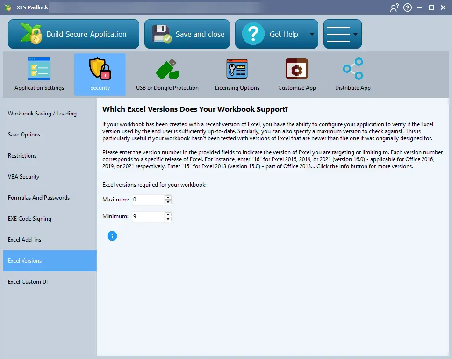This screenshot has height=359, width=452.
Task: Increase the Maximum Excel version value
Action: tap(168, 197)
